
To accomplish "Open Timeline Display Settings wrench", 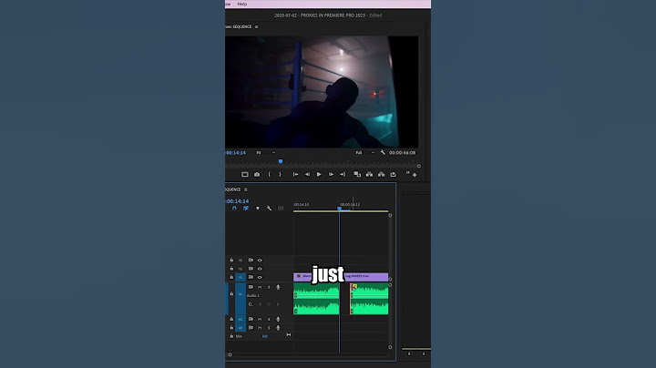I will pos(269,209).
